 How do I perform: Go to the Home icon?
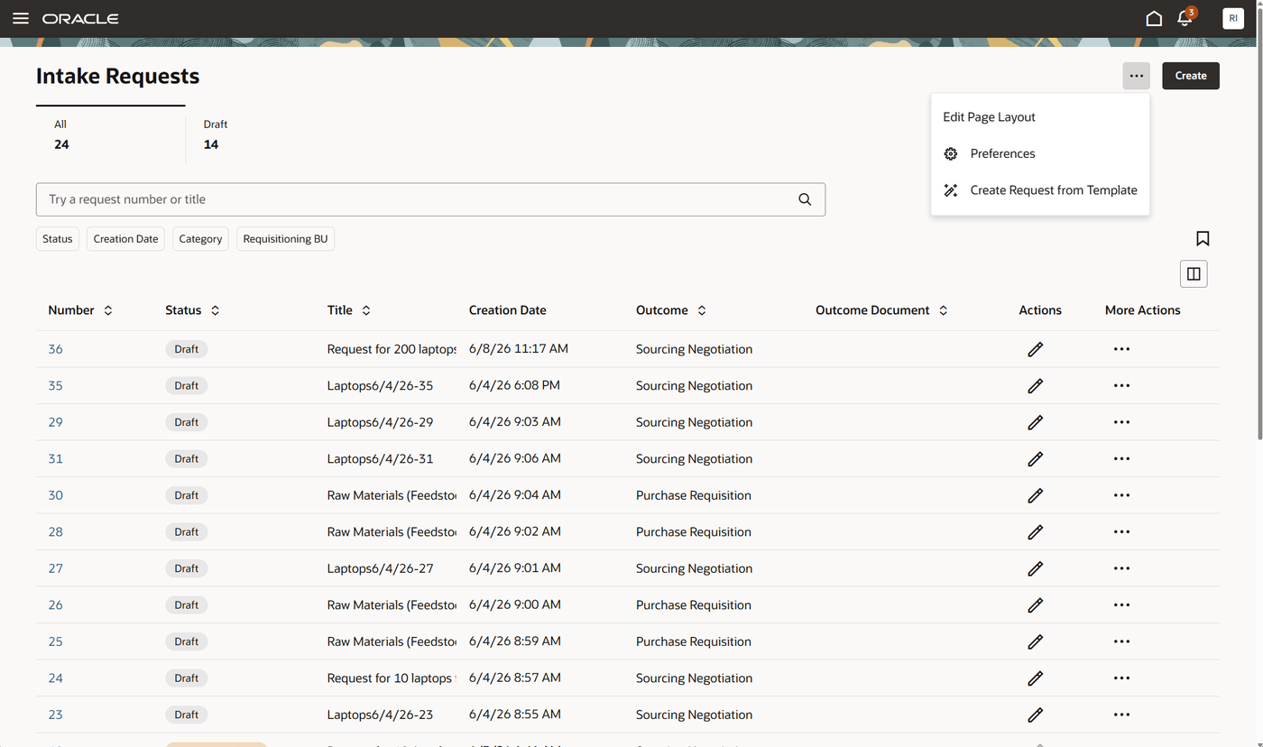pyautogui.click(x=1154, y=18)
